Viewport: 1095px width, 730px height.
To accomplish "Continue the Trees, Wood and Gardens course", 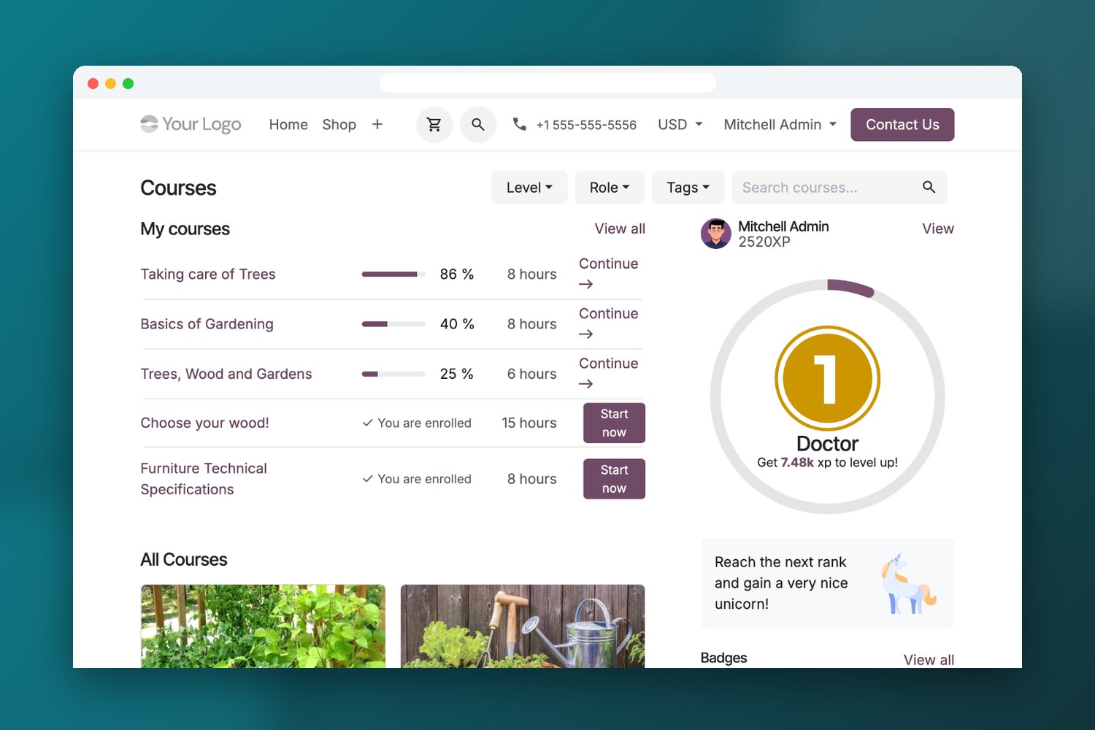I will coord(609,373).
